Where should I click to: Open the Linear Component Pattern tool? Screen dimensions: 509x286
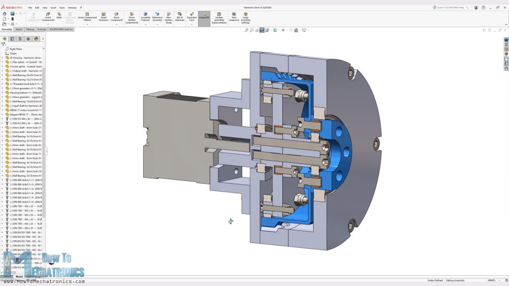click(87, 16)
